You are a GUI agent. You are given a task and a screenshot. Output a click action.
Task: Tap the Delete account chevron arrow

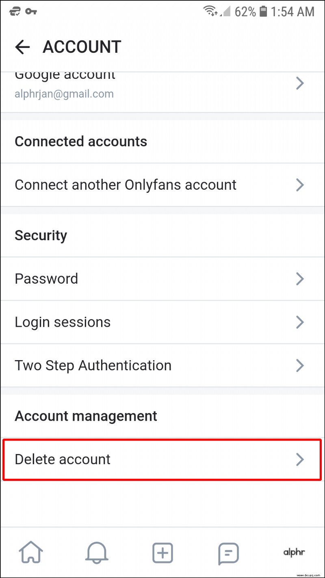click(300, 459)
